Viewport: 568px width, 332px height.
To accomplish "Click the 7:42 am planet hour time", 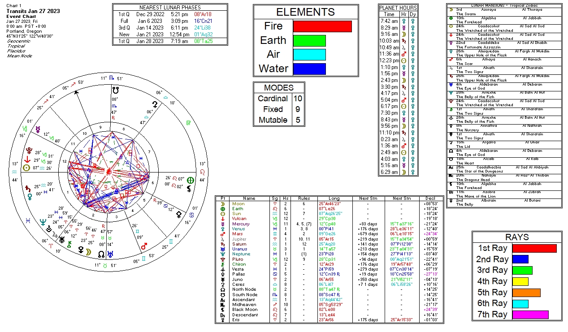I will pos(389,21).
